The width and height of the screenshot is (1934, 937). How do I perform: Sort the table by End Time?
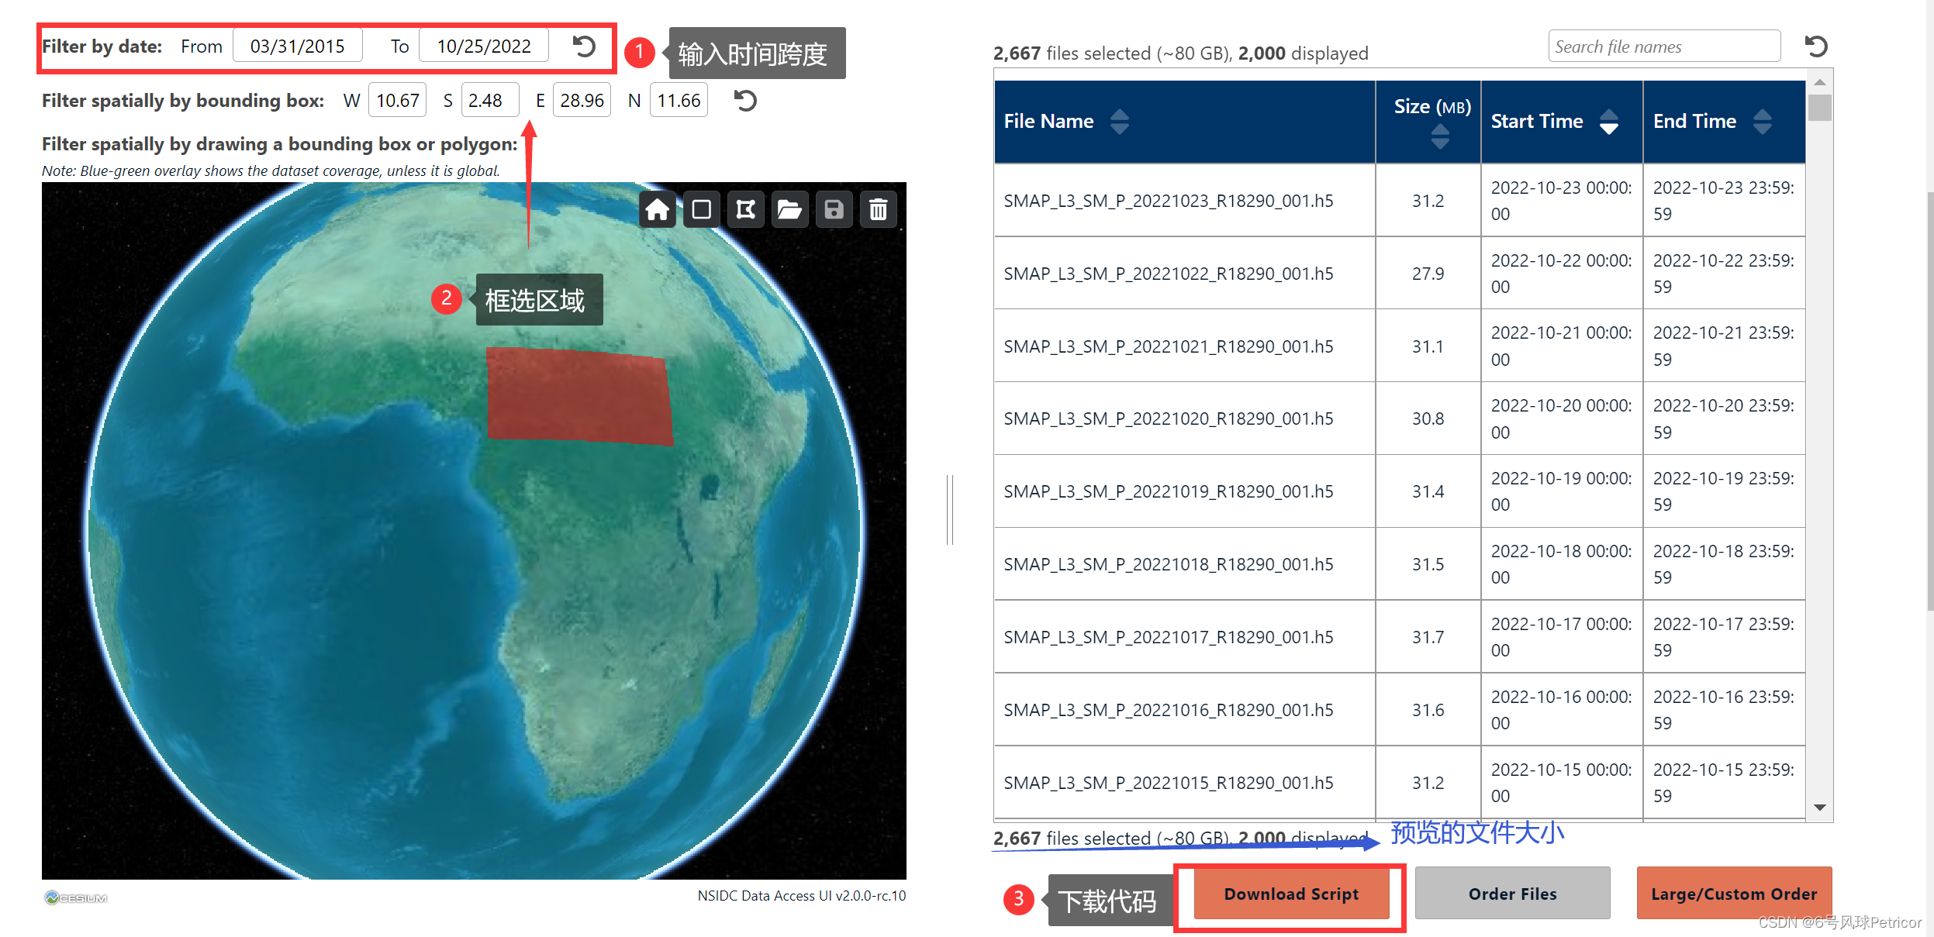[1763, 122]
